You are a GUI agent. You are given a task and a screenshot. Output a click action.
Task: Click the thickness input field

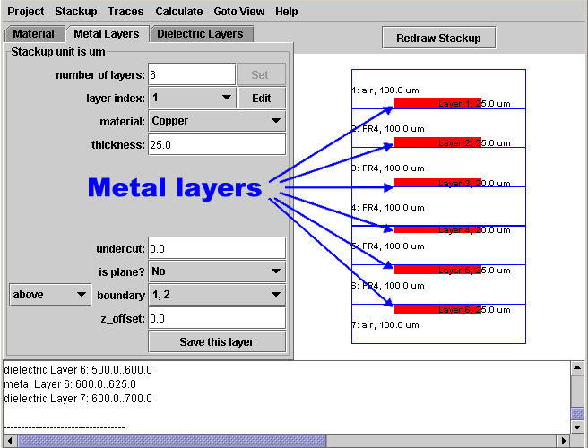point(217,144)
